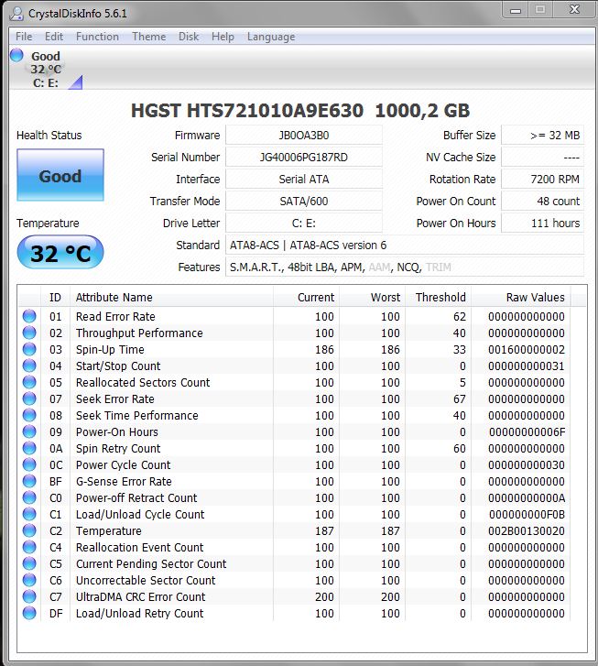Select the Spin-Up Time attribute name
This screenshot has width=598, height=666.
pos(110,350)
